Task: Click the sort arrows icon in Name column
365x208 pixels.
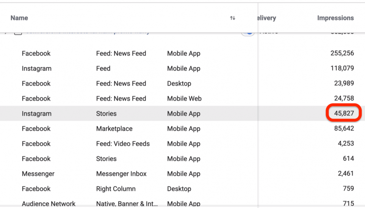Action: tap(232, 18)
